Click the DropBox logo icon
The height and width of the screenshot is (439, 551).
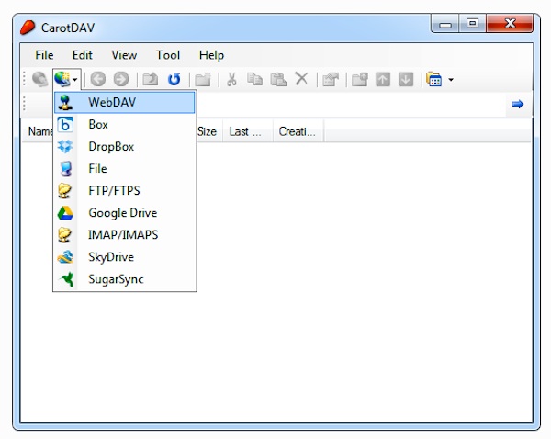point(65,147)
